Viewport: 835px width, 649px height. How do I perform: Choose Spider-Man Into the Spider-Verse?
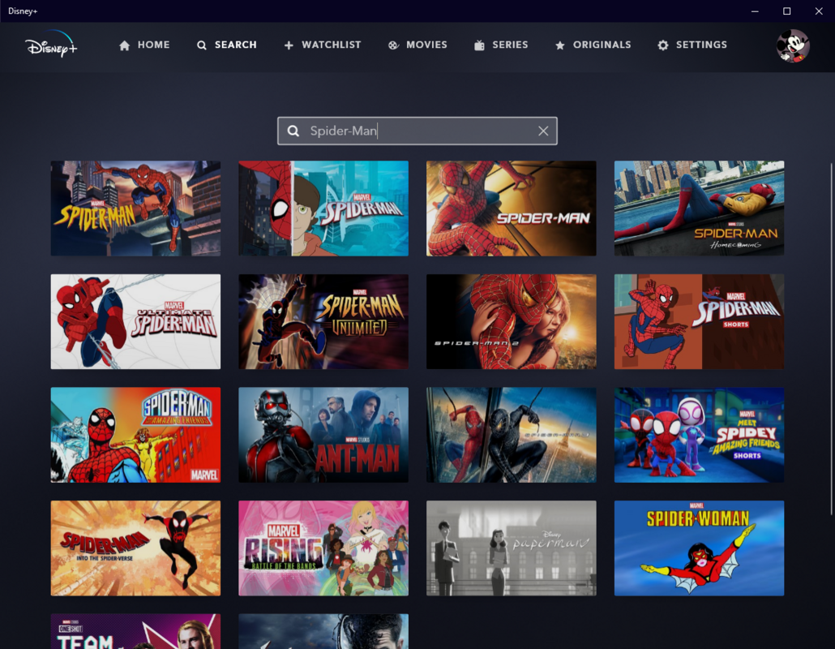(135, 548)
